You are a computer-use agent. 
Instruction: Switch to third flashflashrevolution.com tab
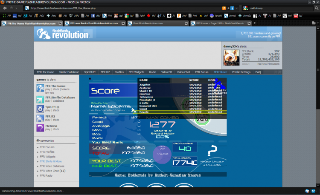[157, 23]
